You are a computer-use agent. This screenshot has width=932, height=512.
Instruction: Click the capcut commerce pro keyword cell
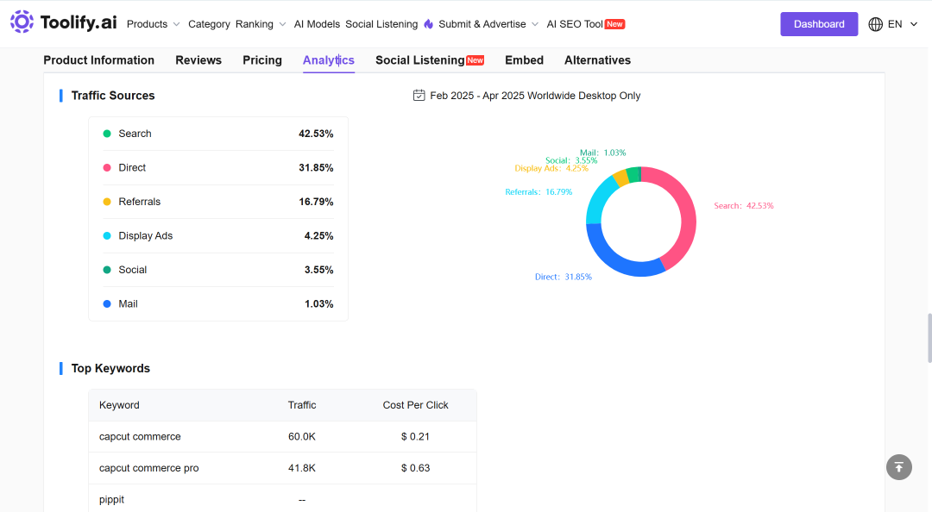(x=149, y=468)
